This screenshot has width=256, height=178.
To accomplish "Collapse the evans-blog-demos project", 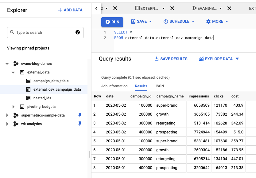I will pyautogui.click(x=7, y=64).
